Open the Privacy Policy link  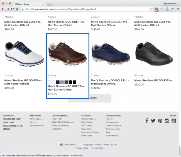point(82,148)
